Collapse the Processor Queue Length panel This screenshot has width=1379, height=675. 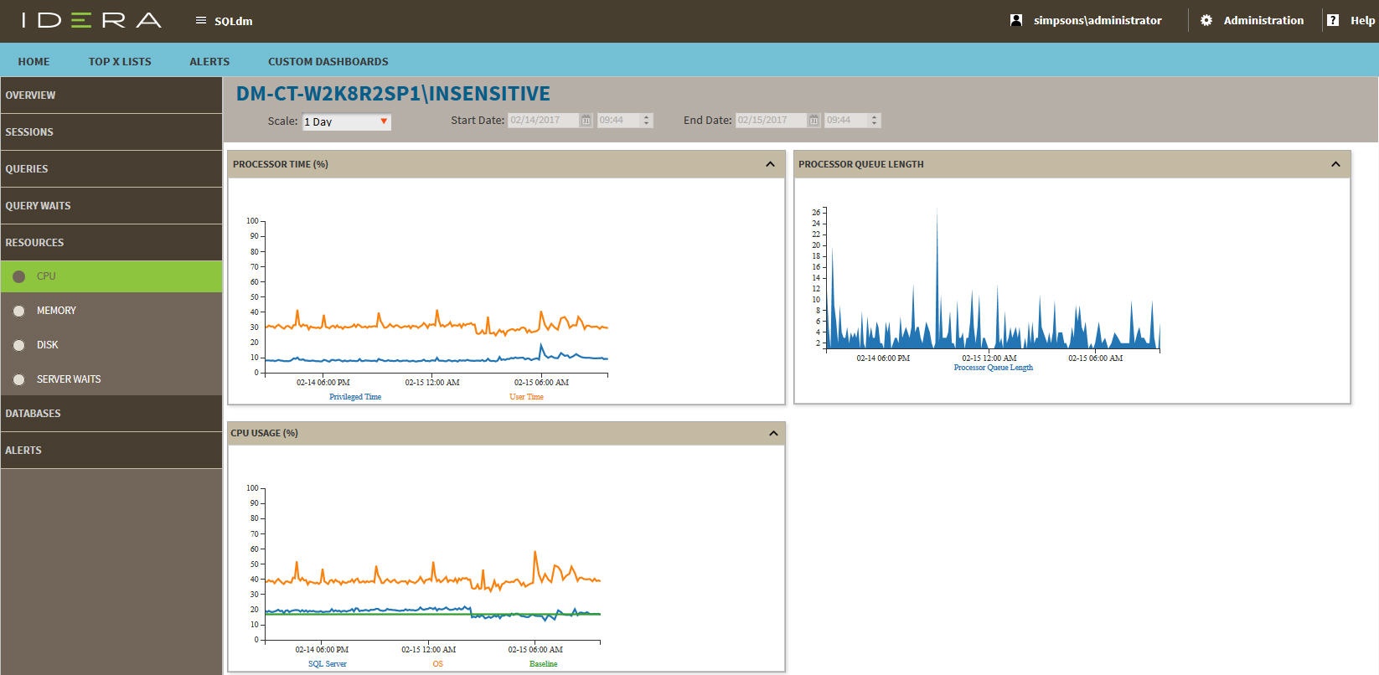[x=1335, y=164]
